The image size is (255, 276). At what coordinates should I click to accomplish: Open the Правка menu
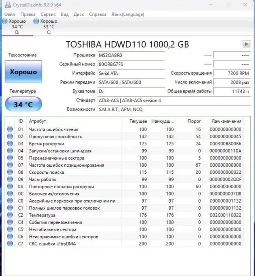pyautogui.click(x=28, y=14)
